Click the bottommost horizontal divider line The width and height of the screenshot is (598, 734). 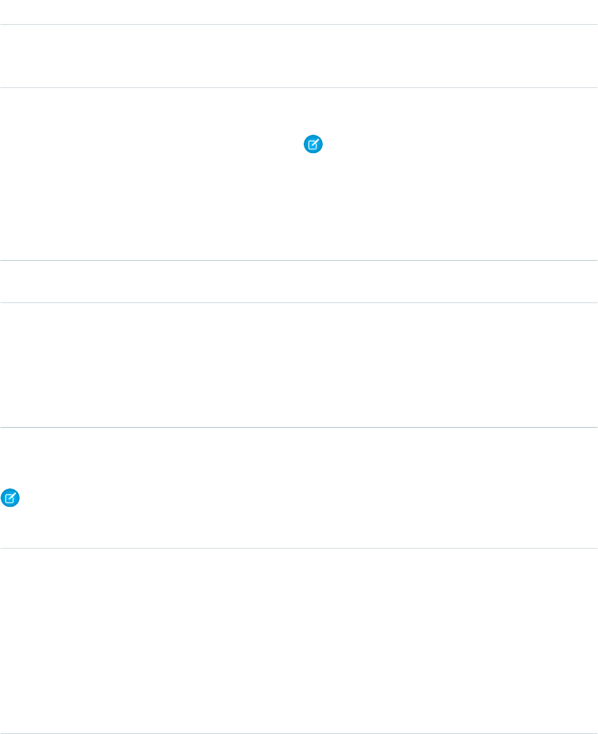[x=299, y=733]
